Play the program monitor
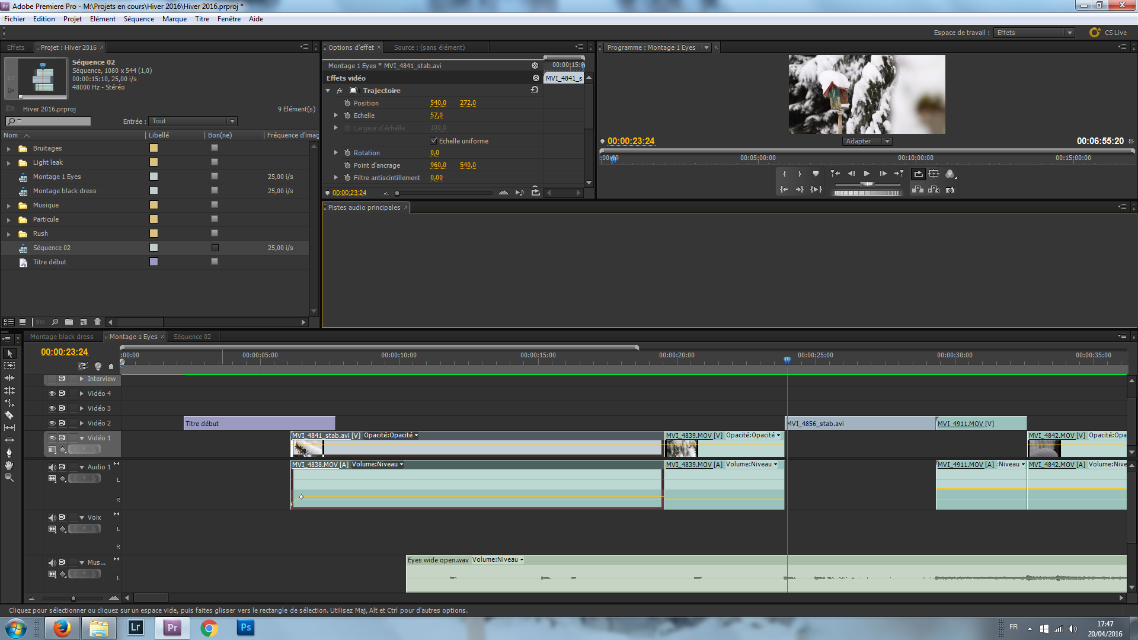The image size is (1138, 640). click(867, 174)
